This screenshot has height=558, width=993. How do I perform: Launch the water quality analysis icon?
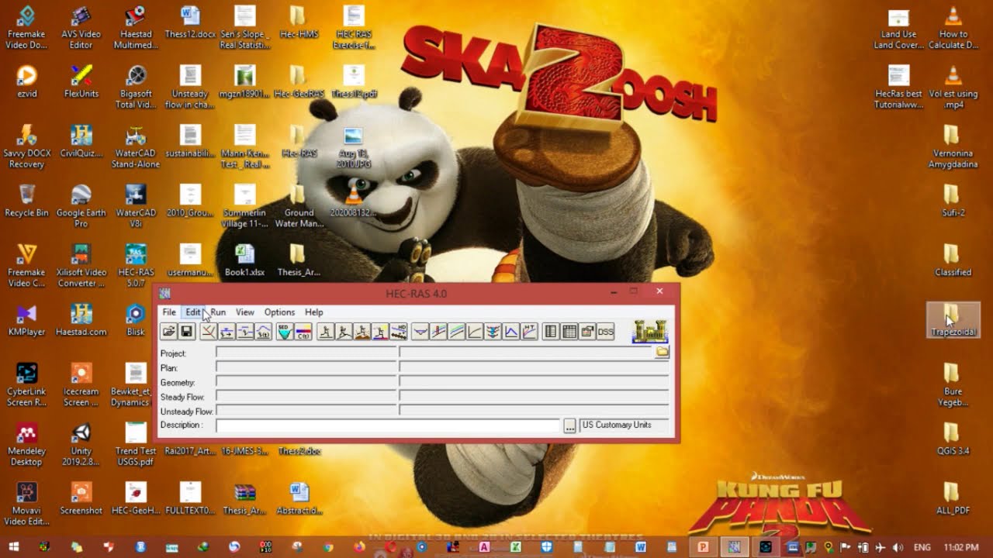pos(380,332)
